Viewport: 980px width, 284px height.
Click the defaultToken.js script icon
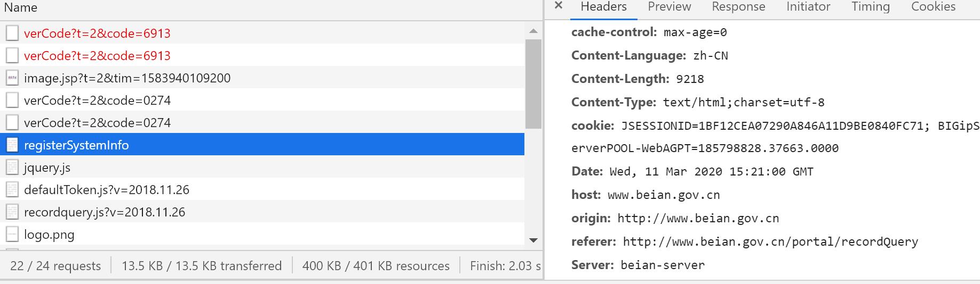click(x=12, y=190)
